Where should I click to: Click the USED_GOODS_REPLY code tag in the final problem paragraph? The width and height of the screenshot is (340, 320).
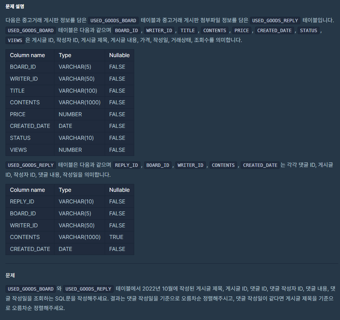click(88, 289)
